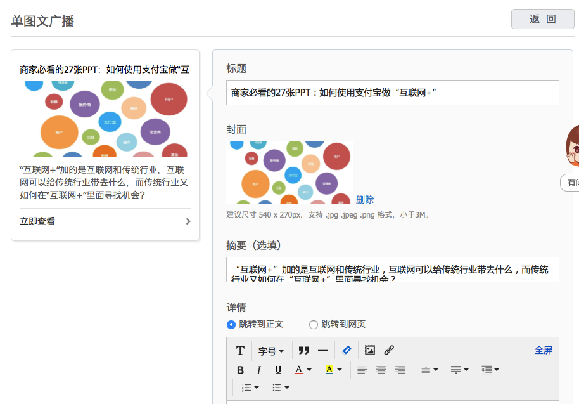Viewport: 579px width, 404px height.
Task: Click the numbered list icon
Action: tap(246, 388)
